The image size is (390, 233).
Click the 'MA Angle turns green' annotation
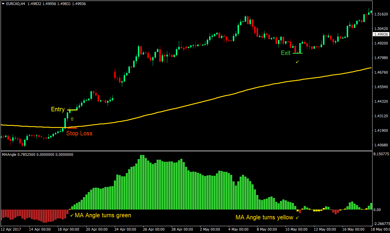103,215
